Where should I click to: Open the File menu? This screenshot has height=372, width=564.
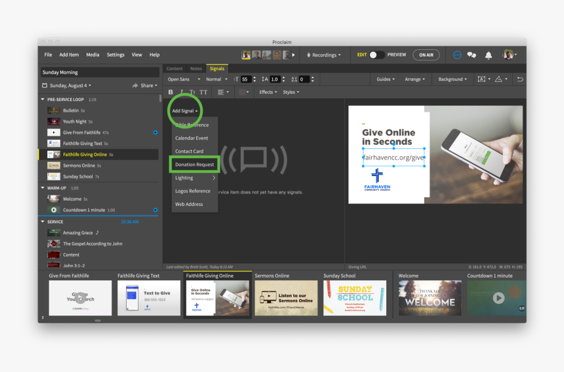coord(48,54)
